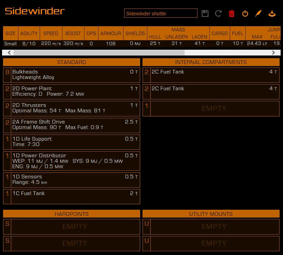
Task: Select the first empty small hardpoint
Action: coord(72,226)
